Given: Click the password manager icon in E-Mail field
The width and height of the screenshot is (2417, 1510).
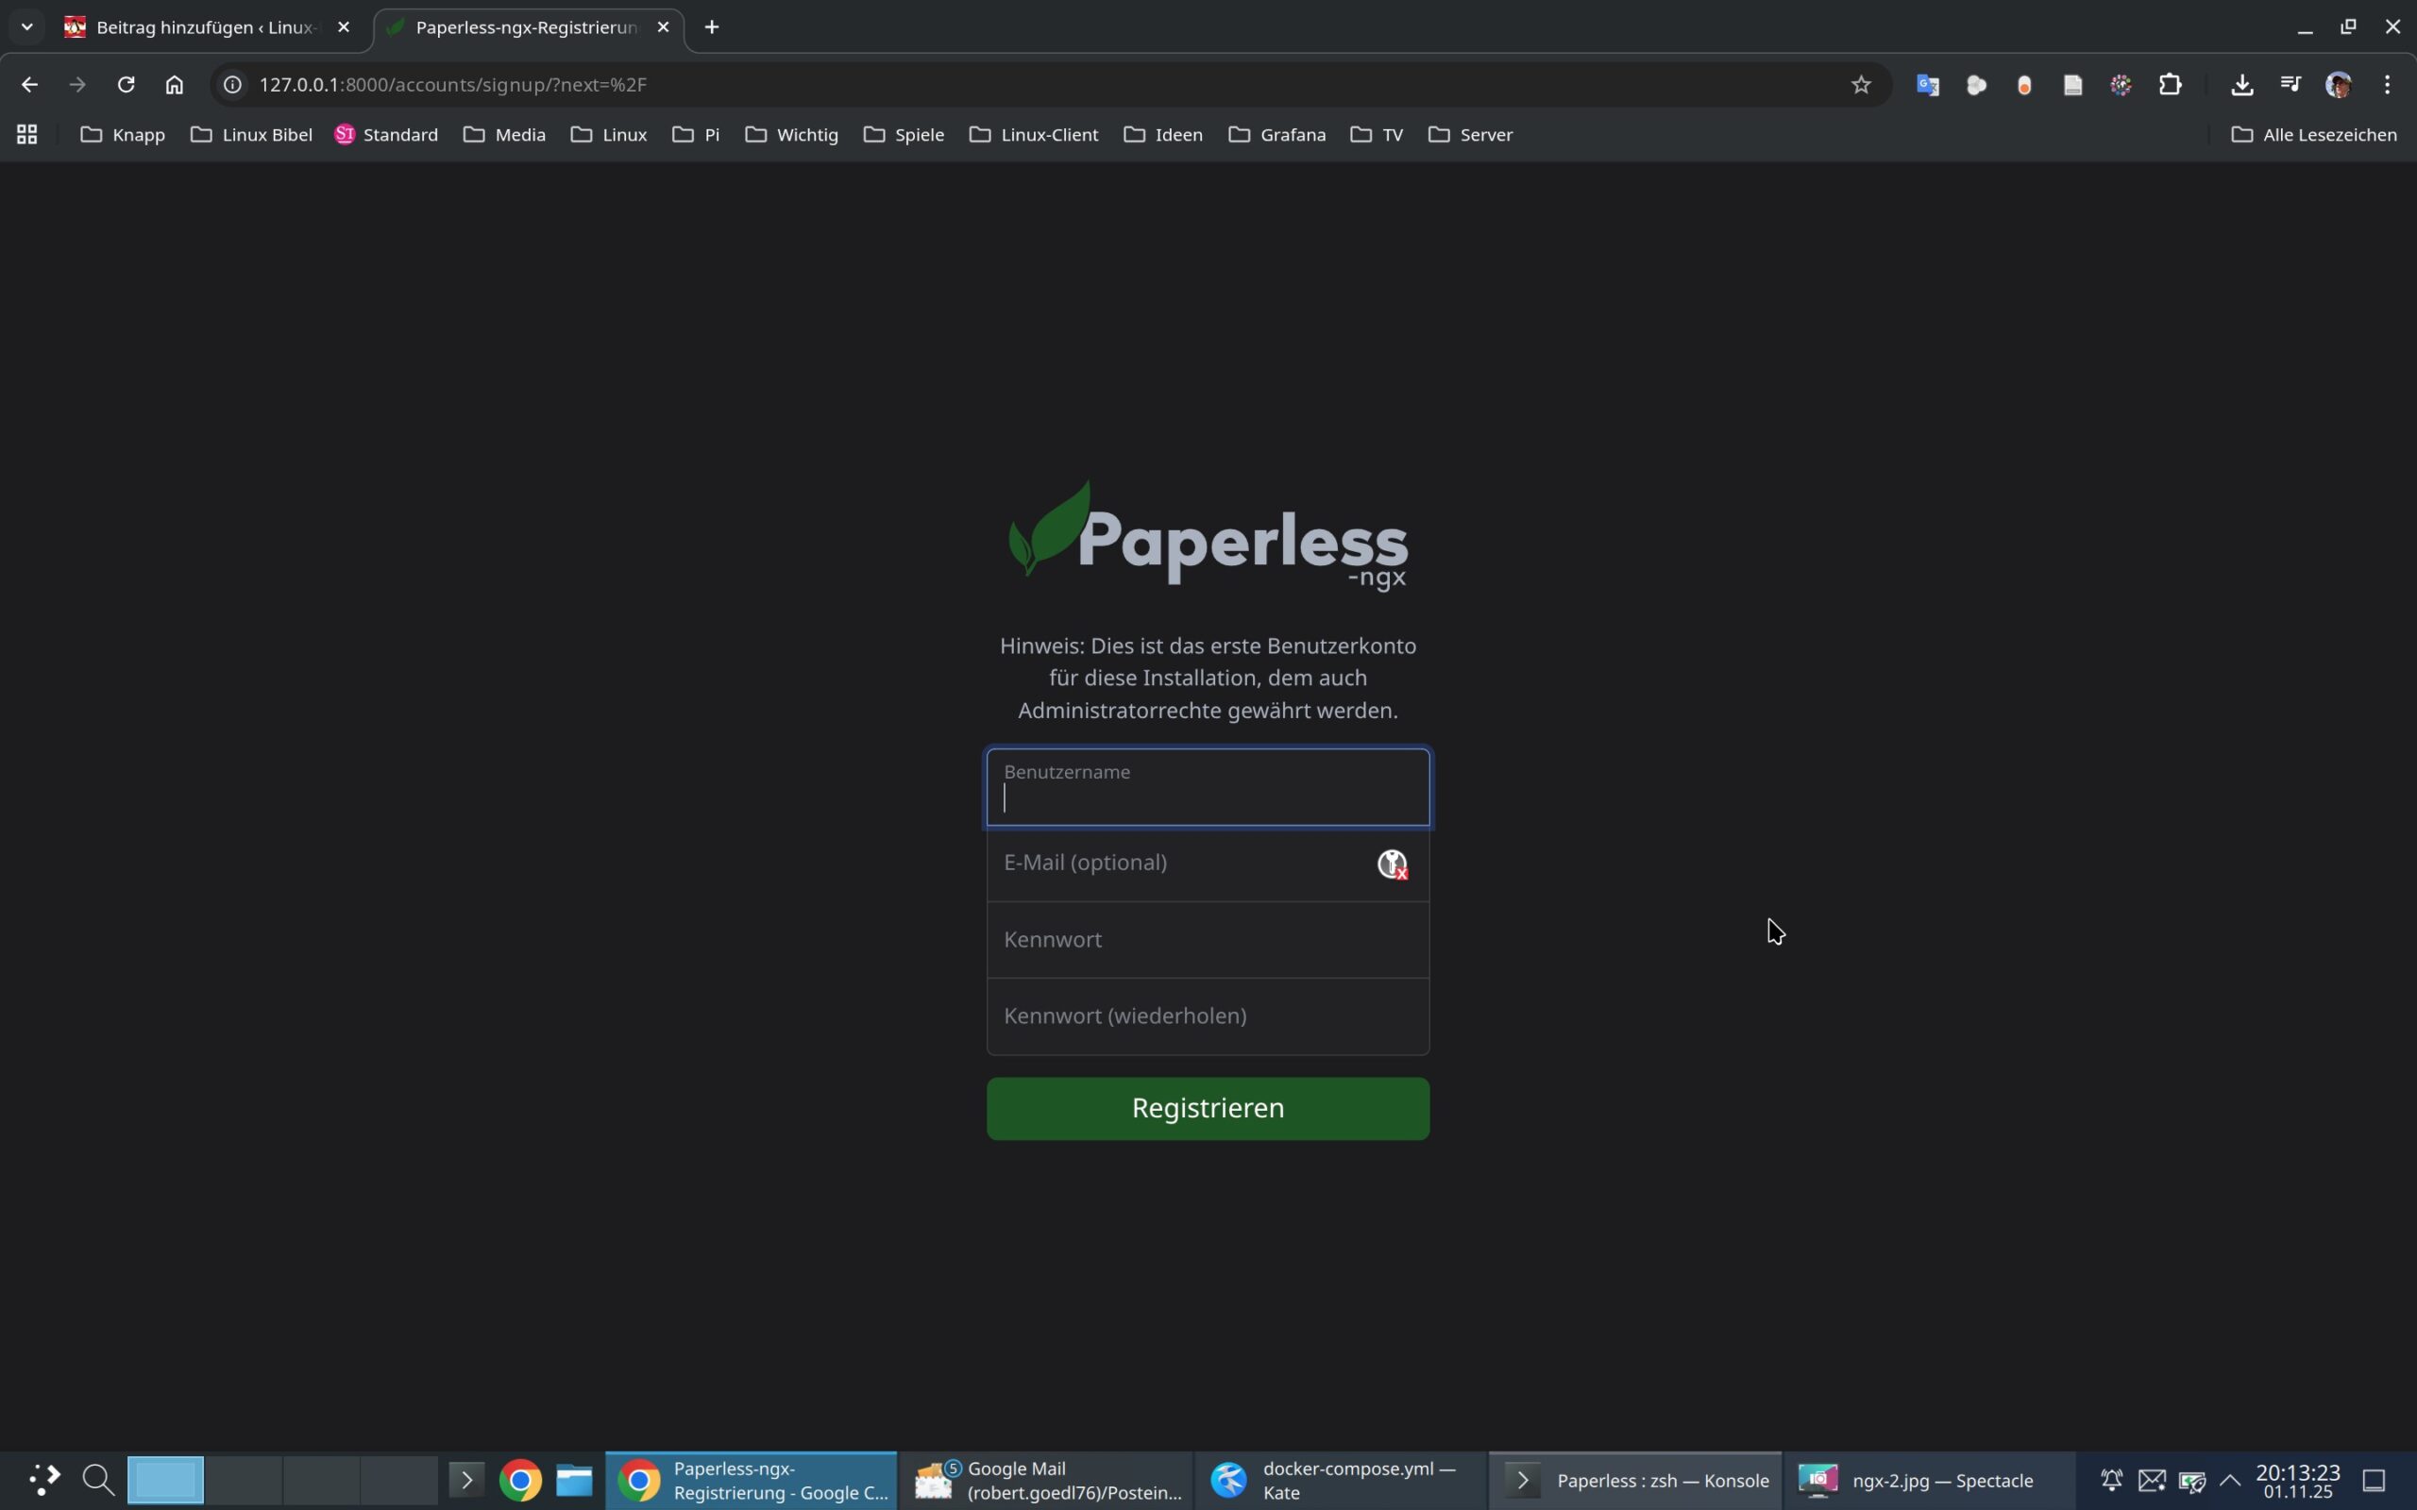Looking at the screenshot, I should click(1393, 864).
